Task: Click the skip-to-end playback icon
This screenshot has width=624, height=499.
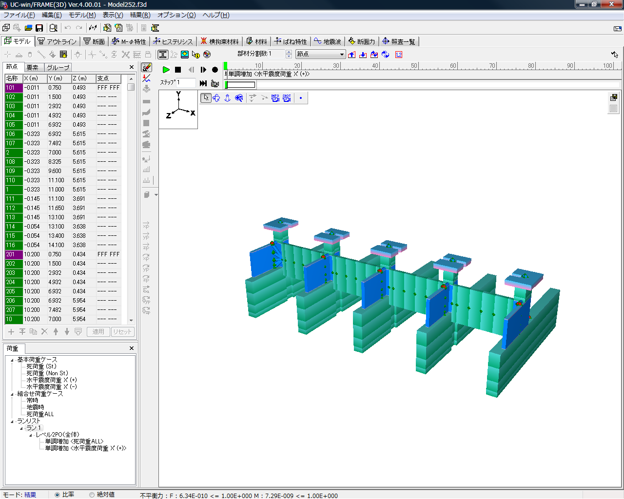Action: tap(203, 83)
